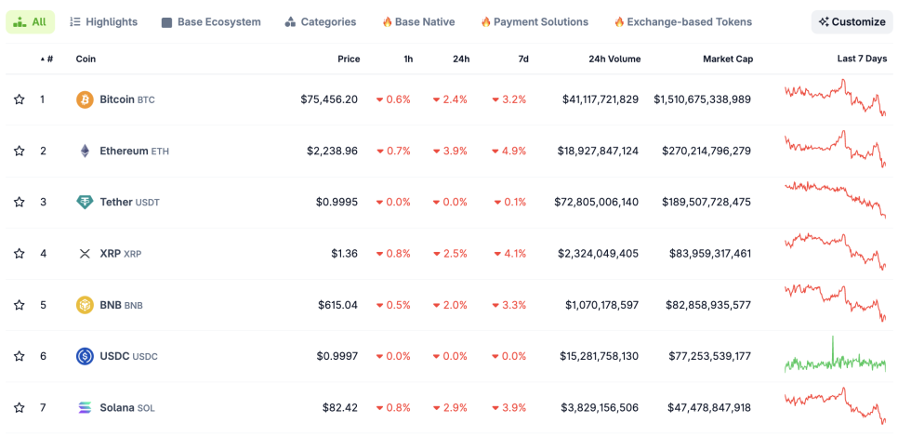
Task: Switch to the Highlights tab
Action: pos(103,21)
